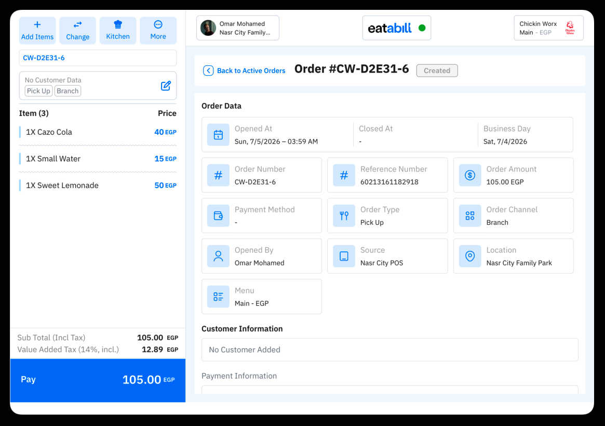Click the Order Amount 105.00 EGP value
Image resolution: width=605 pixels, height=426 pixels.
coord(505,182)
